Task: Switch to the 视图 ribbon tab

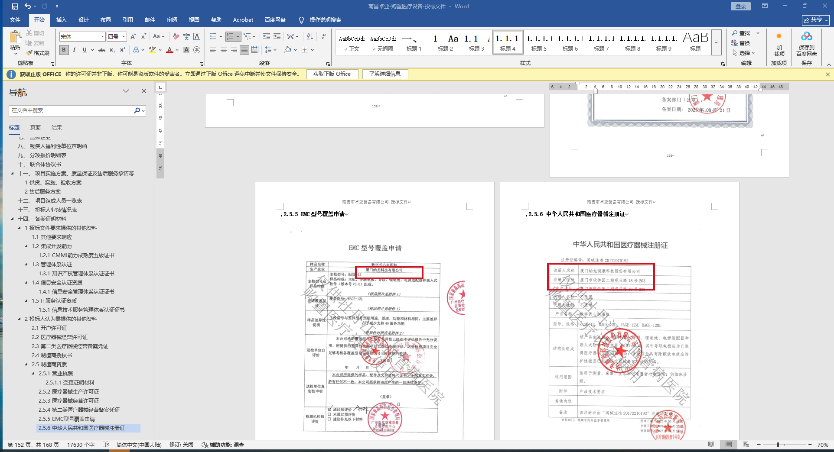Action: [194, 20]
